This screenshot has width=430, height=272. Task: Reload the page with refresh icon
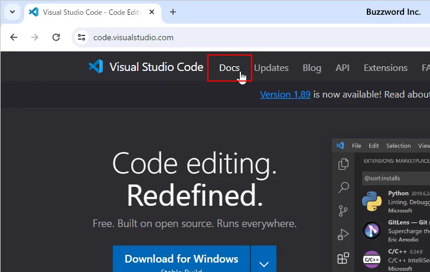pos(56,37)
